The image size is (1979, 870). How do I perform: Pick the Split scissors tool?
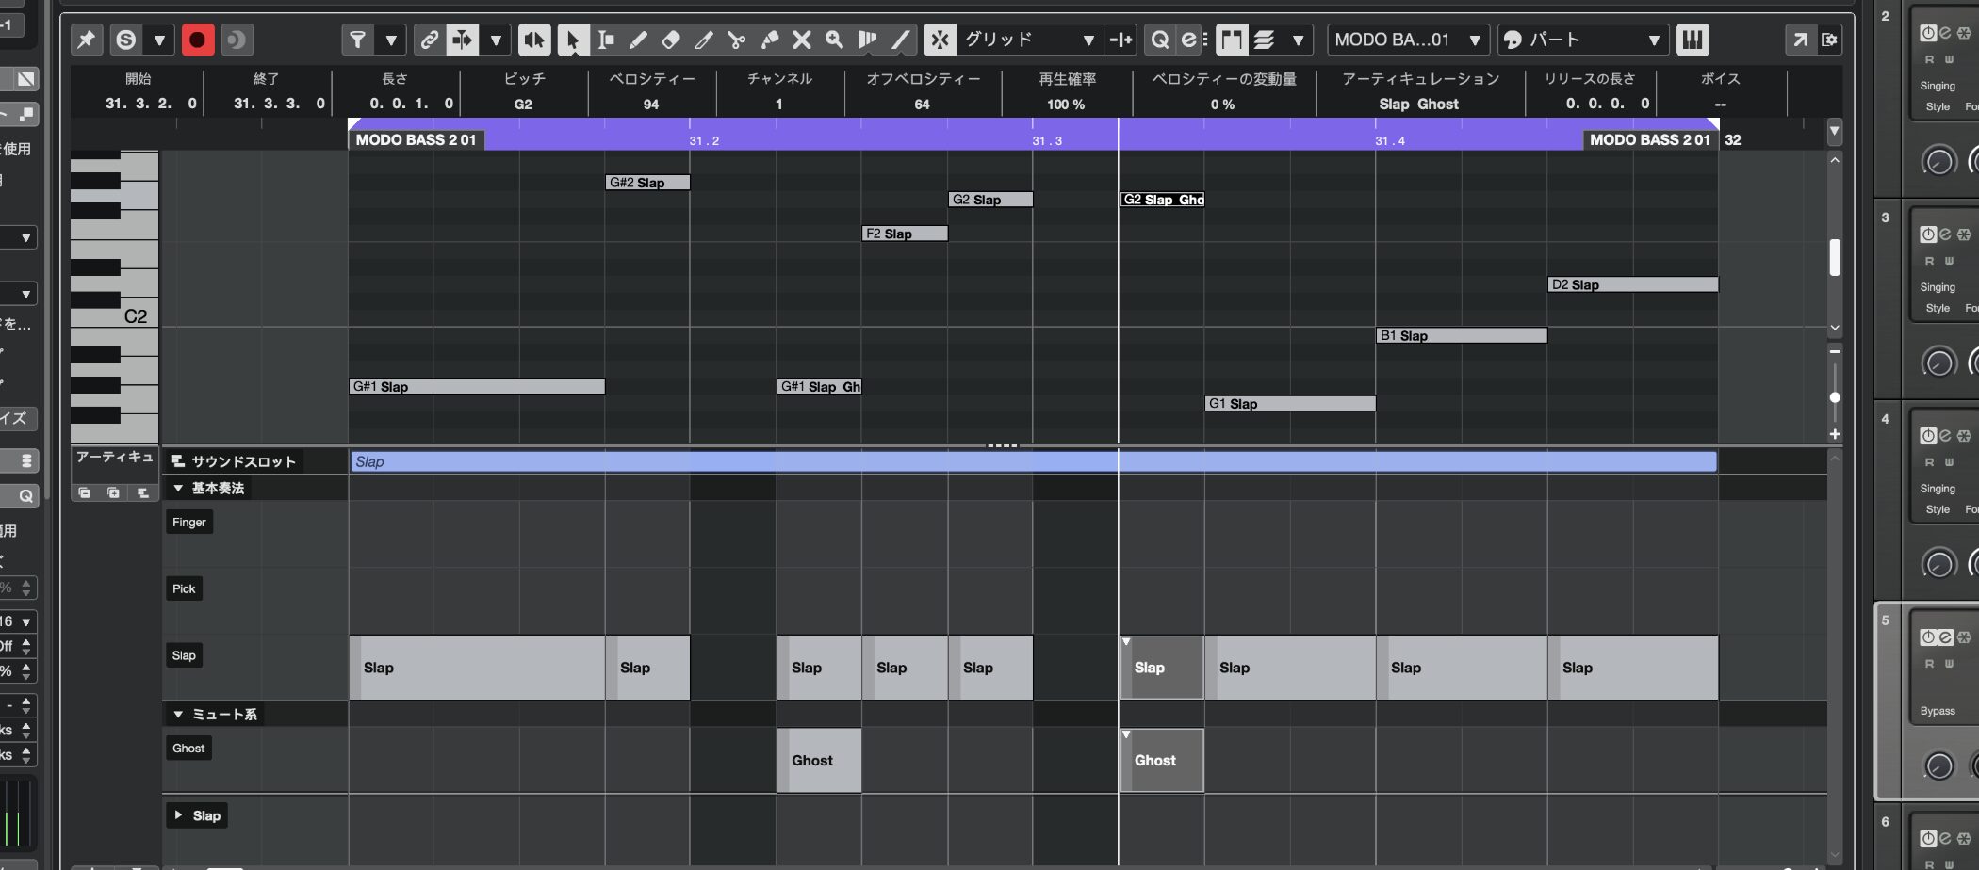coord(737,40)
